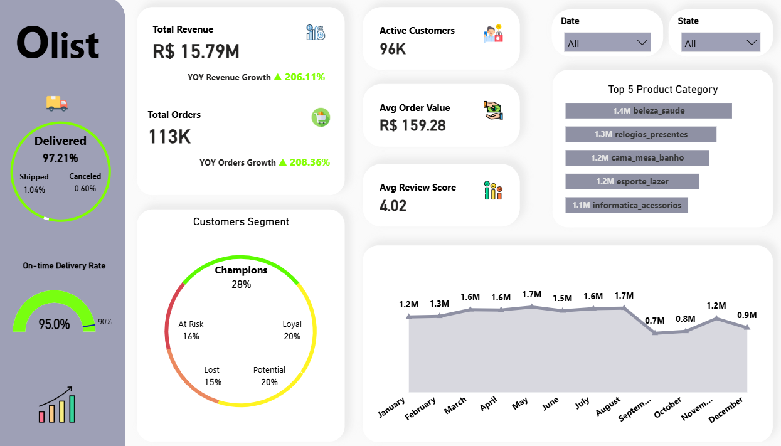This screenshot has height=446, width=781.
Task: Select the Loyal 20% segment label
Action: click(292, 330)
